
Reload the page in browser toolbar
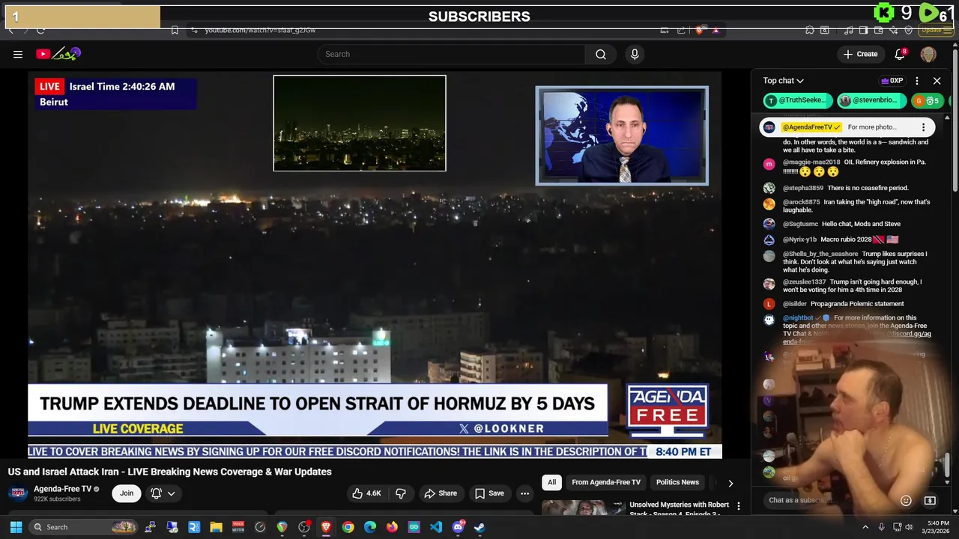pos(40,30)
